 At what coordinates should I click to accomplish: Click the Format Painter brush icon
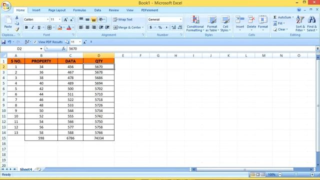tap(17, 29)
